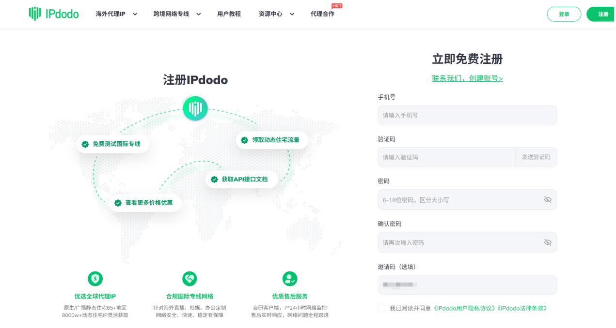Click the checkmark badge beside 获取API接口文档
The height and width of the screenshot is (328, 616).
click(x=214, y=179)
